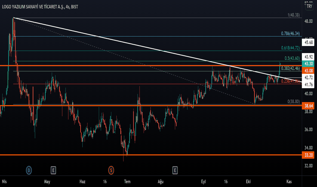The width and height of the screenshot is (317, 187).
Task: Select Fibonacci level 0.236(41.06) label
Action: pyautogui.click(x=290, y=81)
